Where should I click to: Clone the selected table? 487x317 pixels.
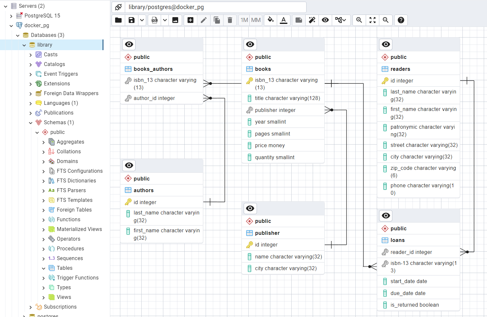217,20
